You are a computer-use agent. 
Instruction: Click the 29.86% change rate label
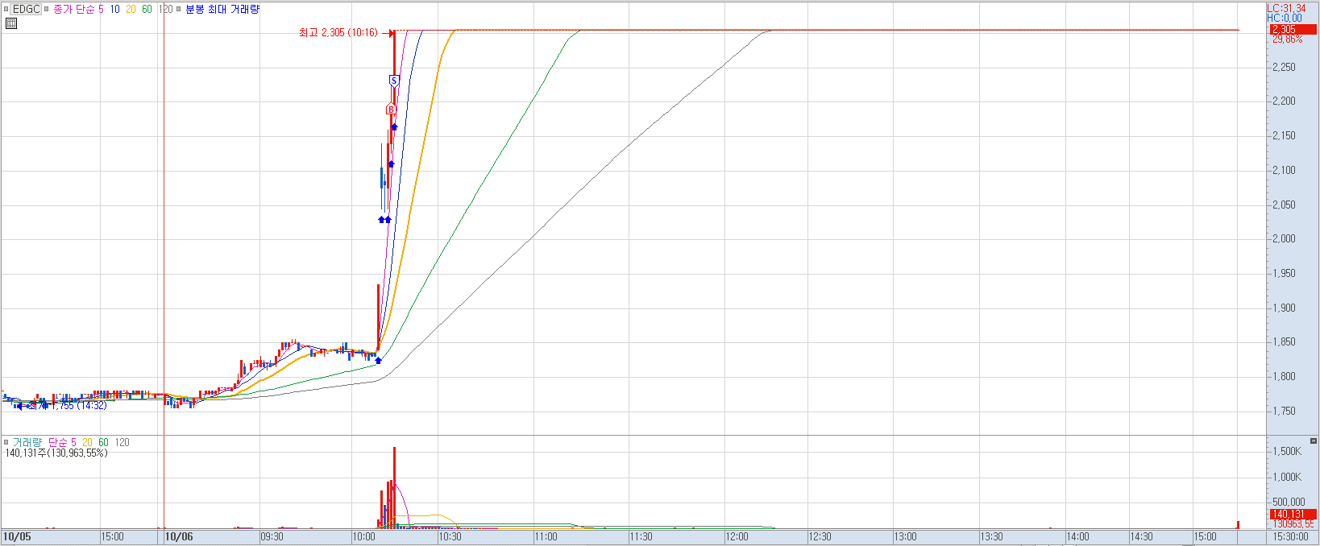[1287, 39]
